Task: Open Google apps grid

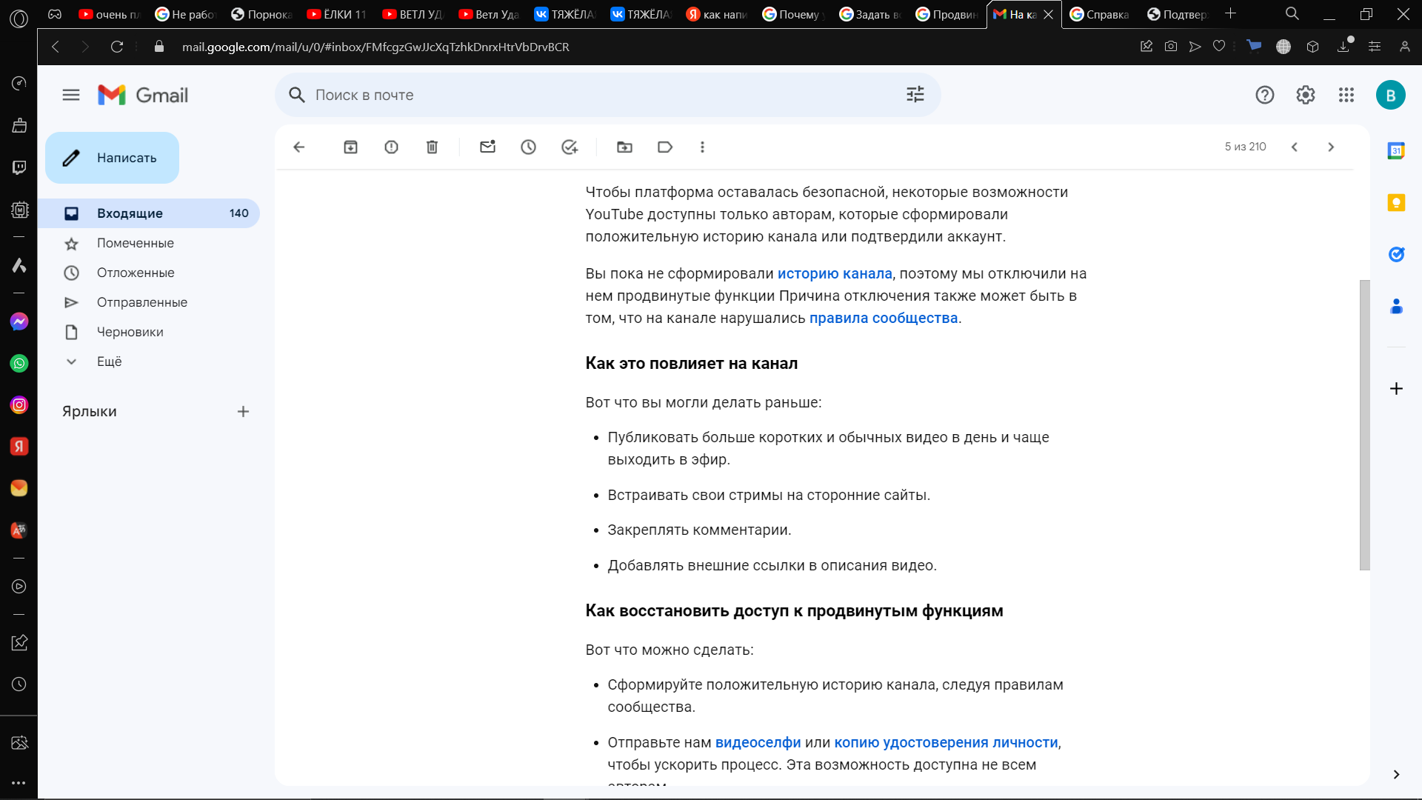Action: pos(1346,95)
